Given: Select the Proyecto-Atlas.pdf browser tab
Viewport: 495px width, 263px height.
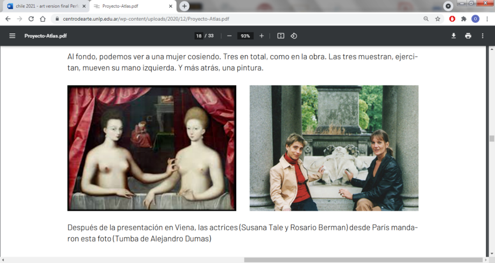Looking at the screenshot, I should point(131,6).
